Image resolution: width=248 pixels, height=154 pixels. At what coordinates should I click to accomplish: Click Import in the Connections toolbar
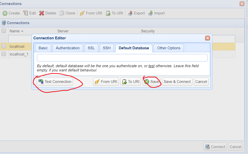pos(156,13)
